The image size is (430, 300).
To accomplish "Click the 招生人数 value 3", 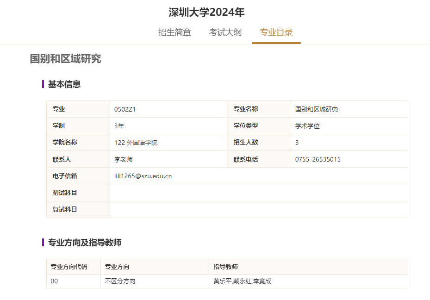I will [297, 143].
